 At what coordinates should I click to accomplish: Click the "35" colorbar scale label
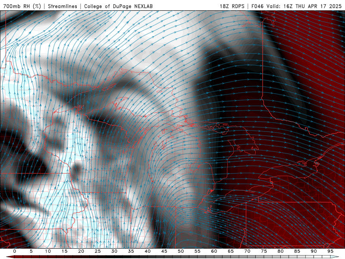131,251
